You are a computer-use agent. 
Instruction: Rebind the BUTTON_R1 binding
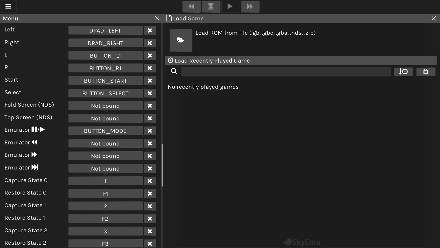pyautogui.click(x=106, y=68)
